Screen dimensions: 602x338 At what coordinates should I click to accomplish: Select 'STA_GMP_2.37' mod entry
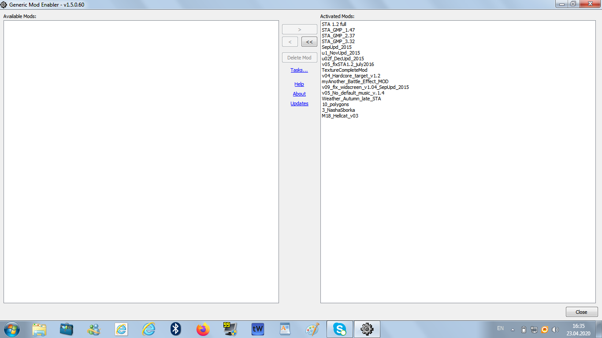338,36
